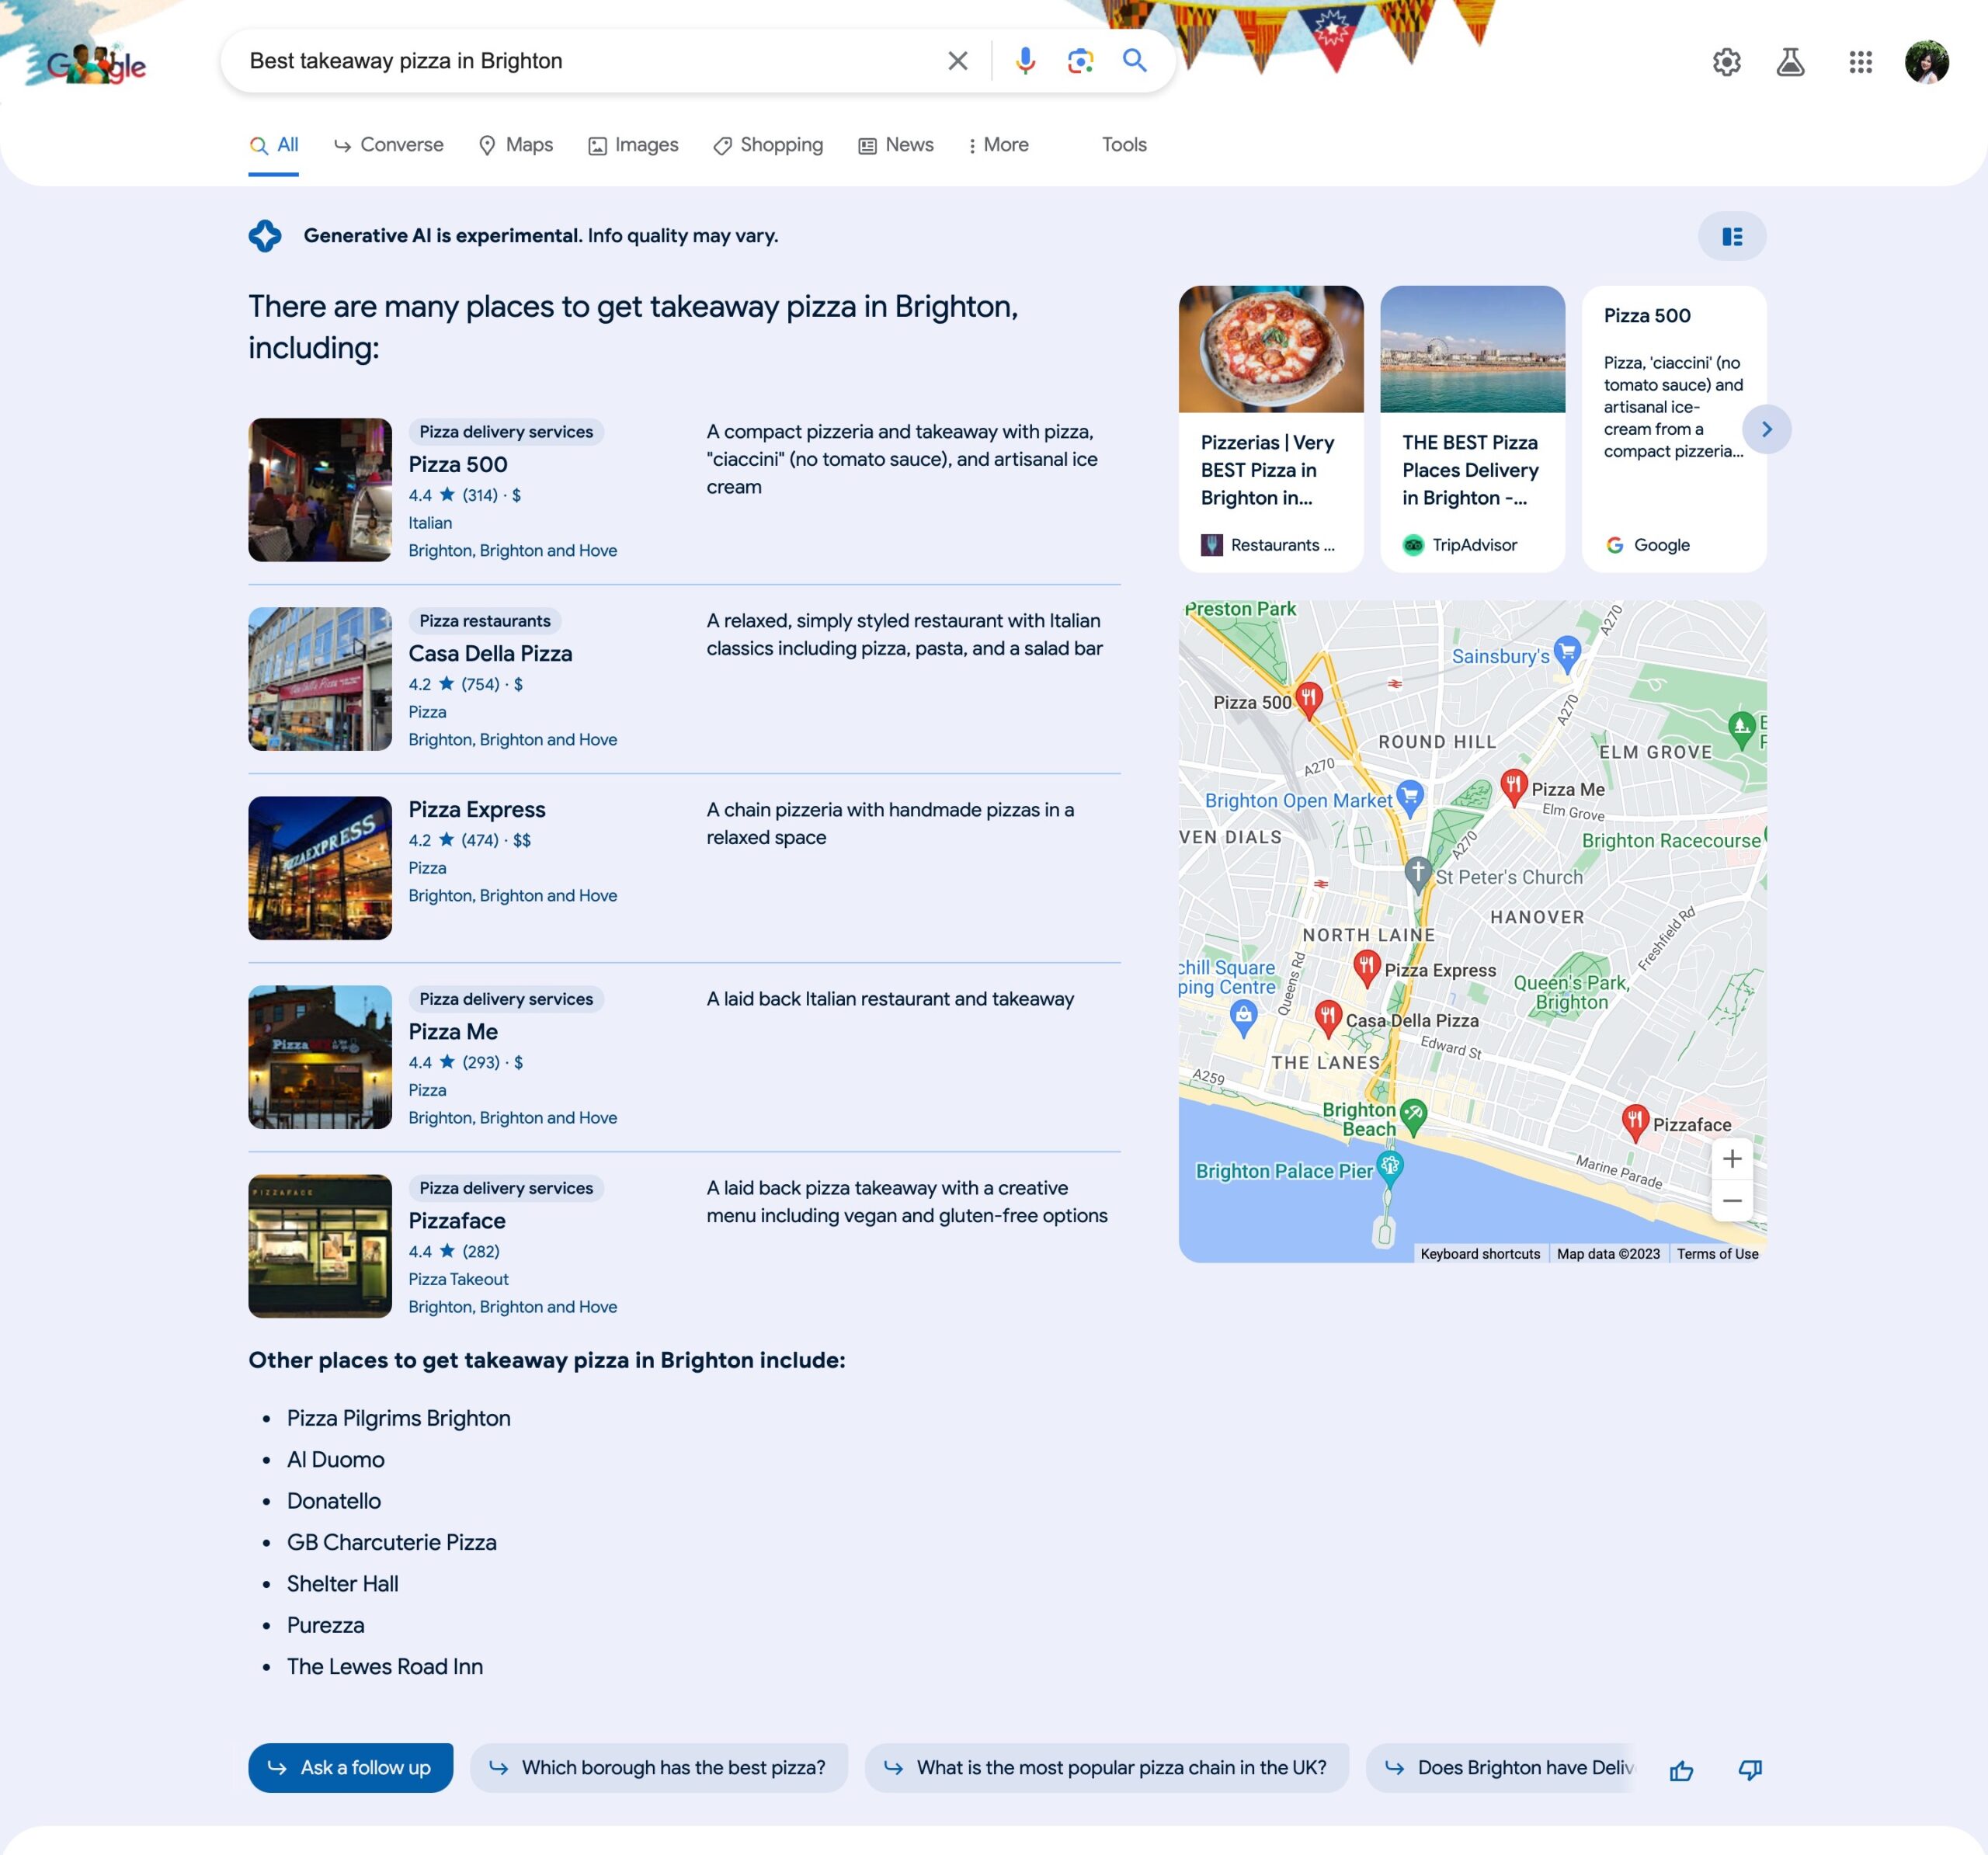Zoom out on the map
The image size is (1988, 1855).
[1732, 1201]
